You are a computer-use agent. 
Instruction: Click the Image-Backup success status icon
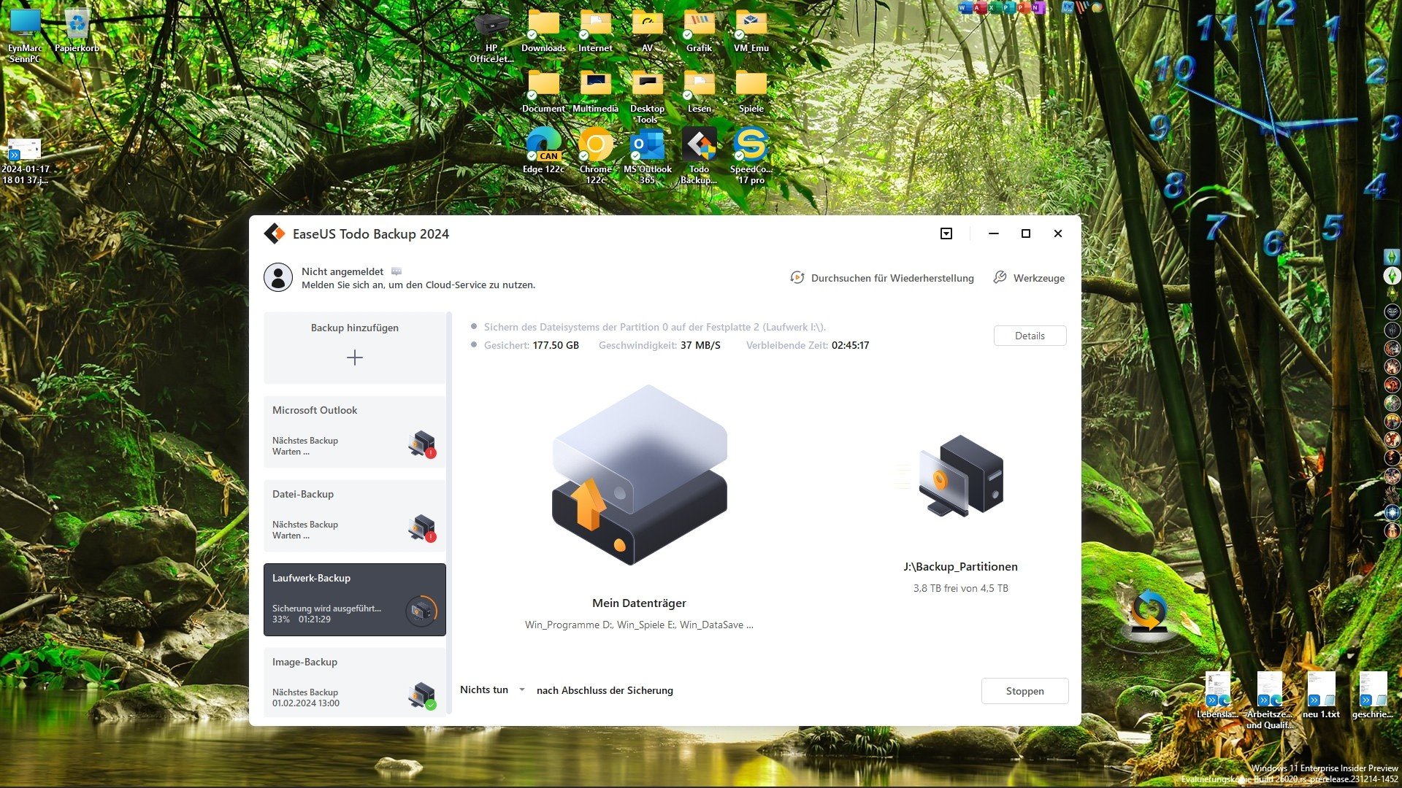422,696
